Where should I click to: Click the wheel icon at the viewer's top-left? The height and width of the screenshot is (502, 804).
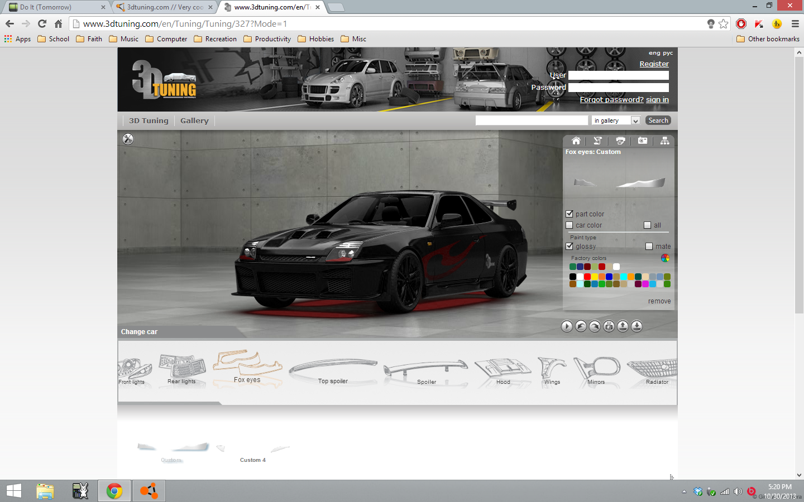(128, 139)
